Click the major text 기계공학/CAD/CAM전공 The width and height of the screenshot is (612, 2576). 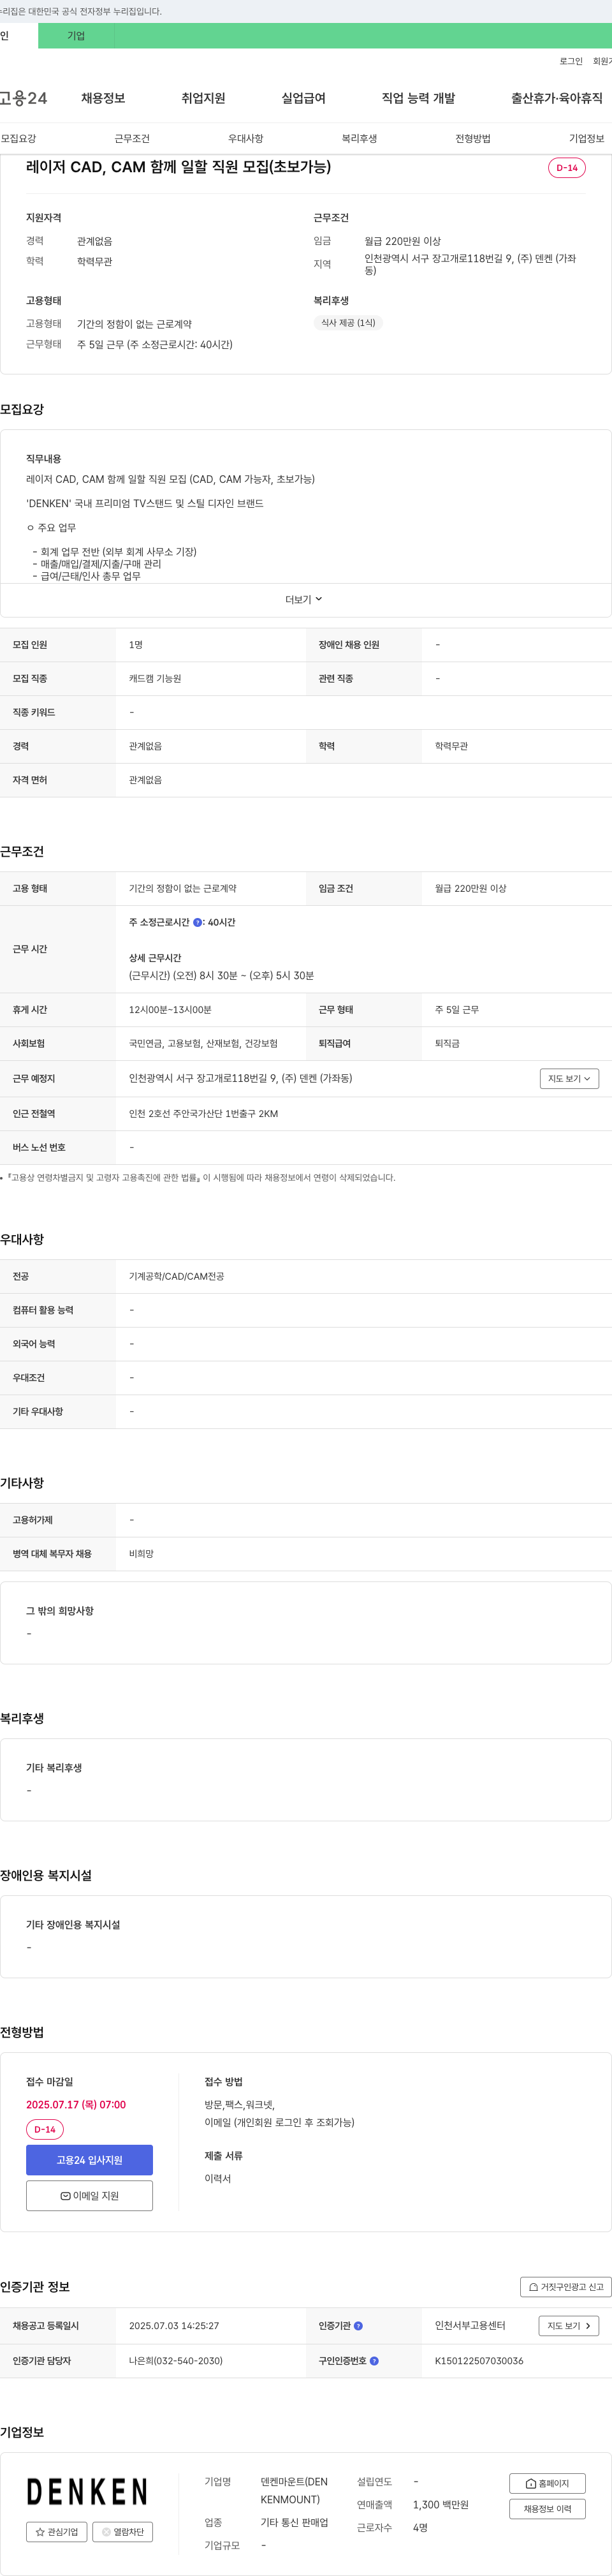point(176,1277)
